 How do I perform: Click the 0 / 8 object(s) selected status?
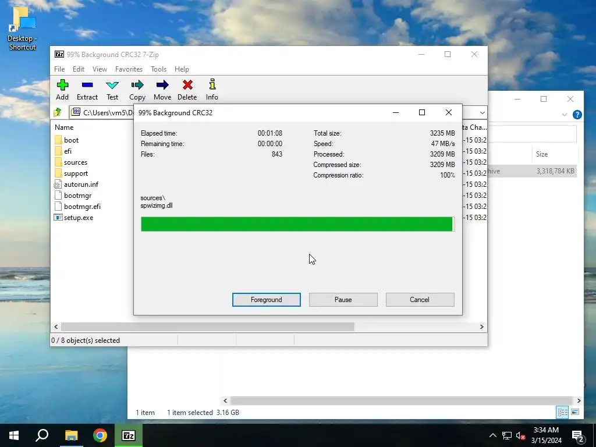pyautogui.click(x=86, y=340)
